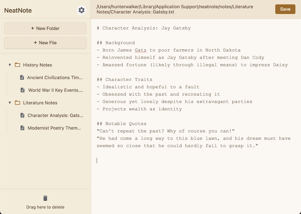Save the Gatsby character analysis note
This screenshot has width=301, height=214.
(285, 9)
